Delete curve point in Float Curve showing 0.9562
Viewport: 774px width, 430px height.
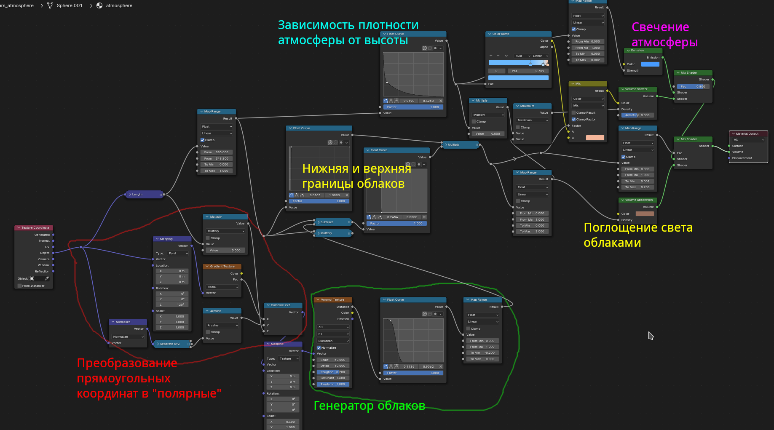[x=441, y=366]
